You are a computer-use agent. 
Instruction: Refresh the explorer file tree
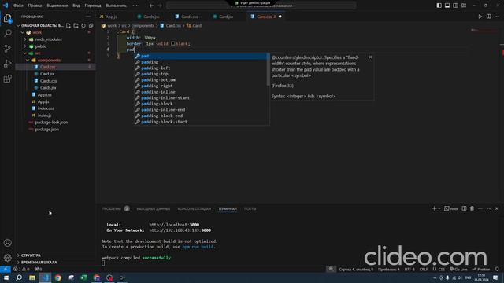pyautogui.click(x=83, y=25)
